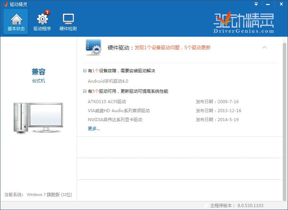Select VIA威盛HD Audio系列音频驱动 entry
The image size is (288, 210).
pyautogui.click(x=118, y=111)
